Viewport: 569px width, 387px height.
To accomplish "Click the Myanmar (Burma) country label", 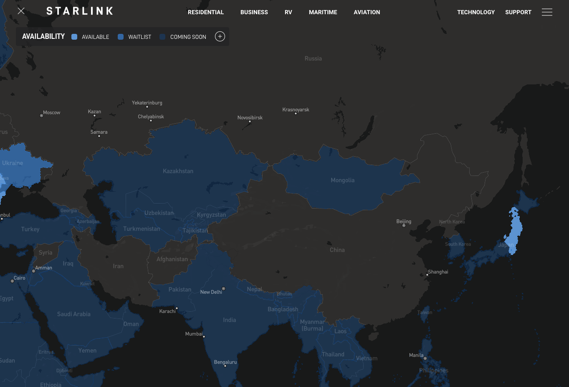I will pos(313,325).
